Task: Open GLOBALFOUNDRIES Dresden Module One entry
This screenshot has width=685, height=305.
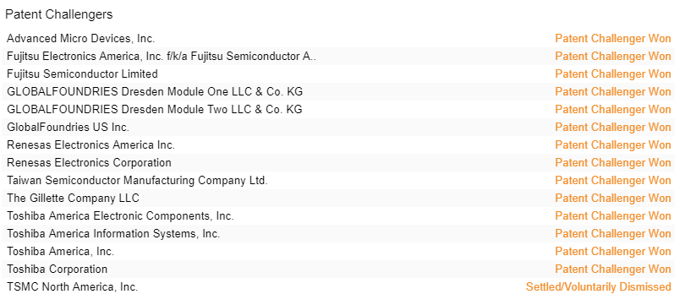Action: point(155,92)
